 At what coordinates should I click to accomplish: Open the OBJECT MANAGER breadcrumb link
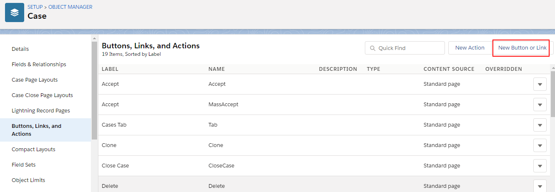[x=70, y=7]
